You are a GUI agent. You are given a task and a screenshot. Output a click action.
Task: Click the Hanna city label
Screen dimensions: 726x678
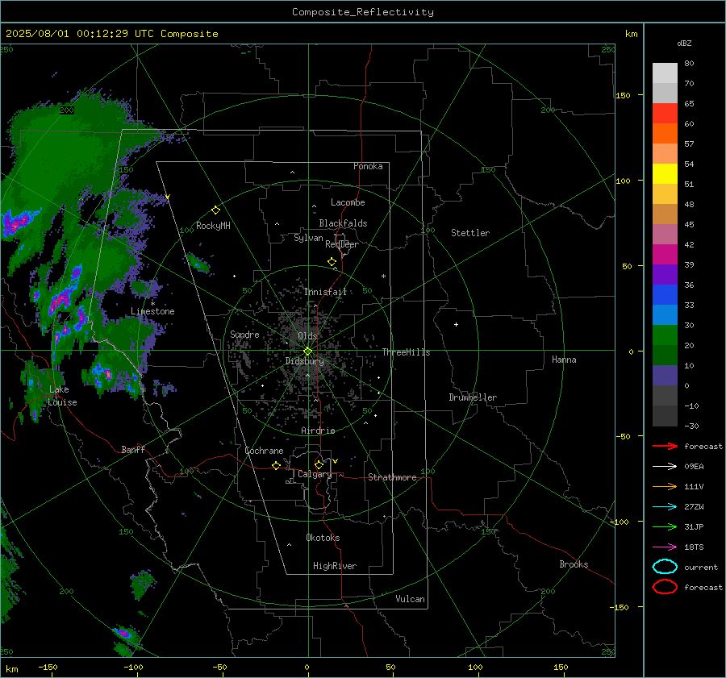[x=564, y=360]
